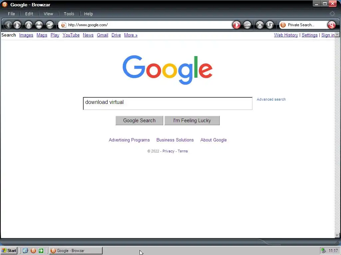Go forward with the Forward arrow button

pos(17,25)
